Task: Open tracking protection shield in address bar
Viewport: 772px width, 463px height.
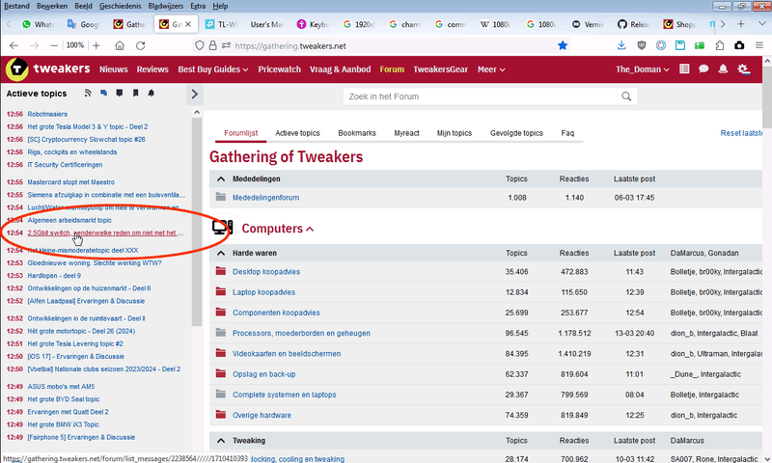Action: coord(200,45)
